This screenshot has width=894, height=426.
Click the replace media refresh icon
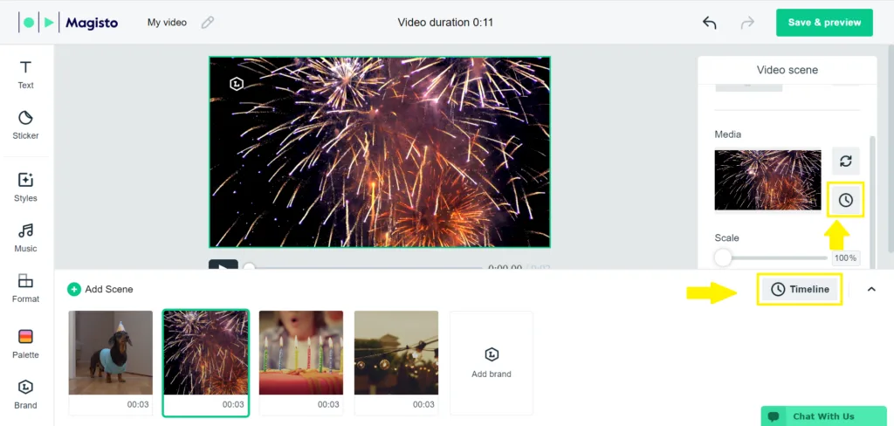point(845,161)
